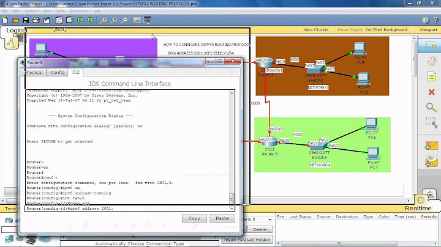The image size is (441, 247).
Task: Switch to Config tab in Router0 window
Action: point(58,72)
